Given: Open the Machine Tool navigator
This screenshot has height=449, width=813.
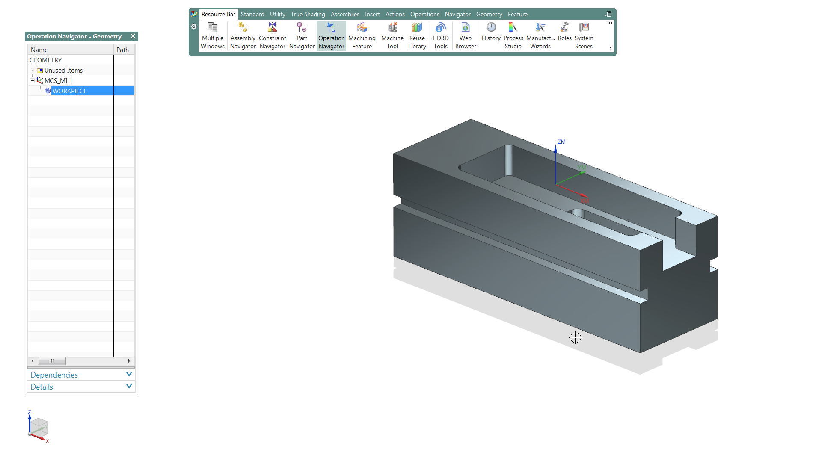Looking at the screenshot, I should pos(392,36).
